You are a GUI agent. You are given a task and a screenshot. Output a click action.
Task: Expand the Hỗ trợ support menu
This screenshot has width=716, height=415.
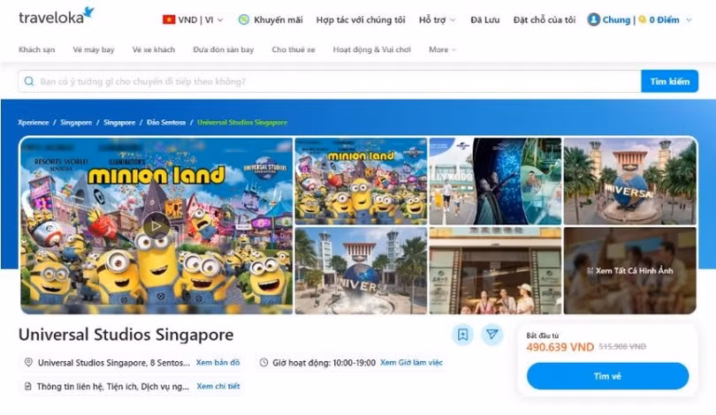point(438,19)
